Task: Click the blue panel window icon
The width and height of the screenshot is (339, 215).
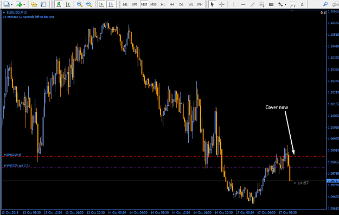Action: click(43, 4)
